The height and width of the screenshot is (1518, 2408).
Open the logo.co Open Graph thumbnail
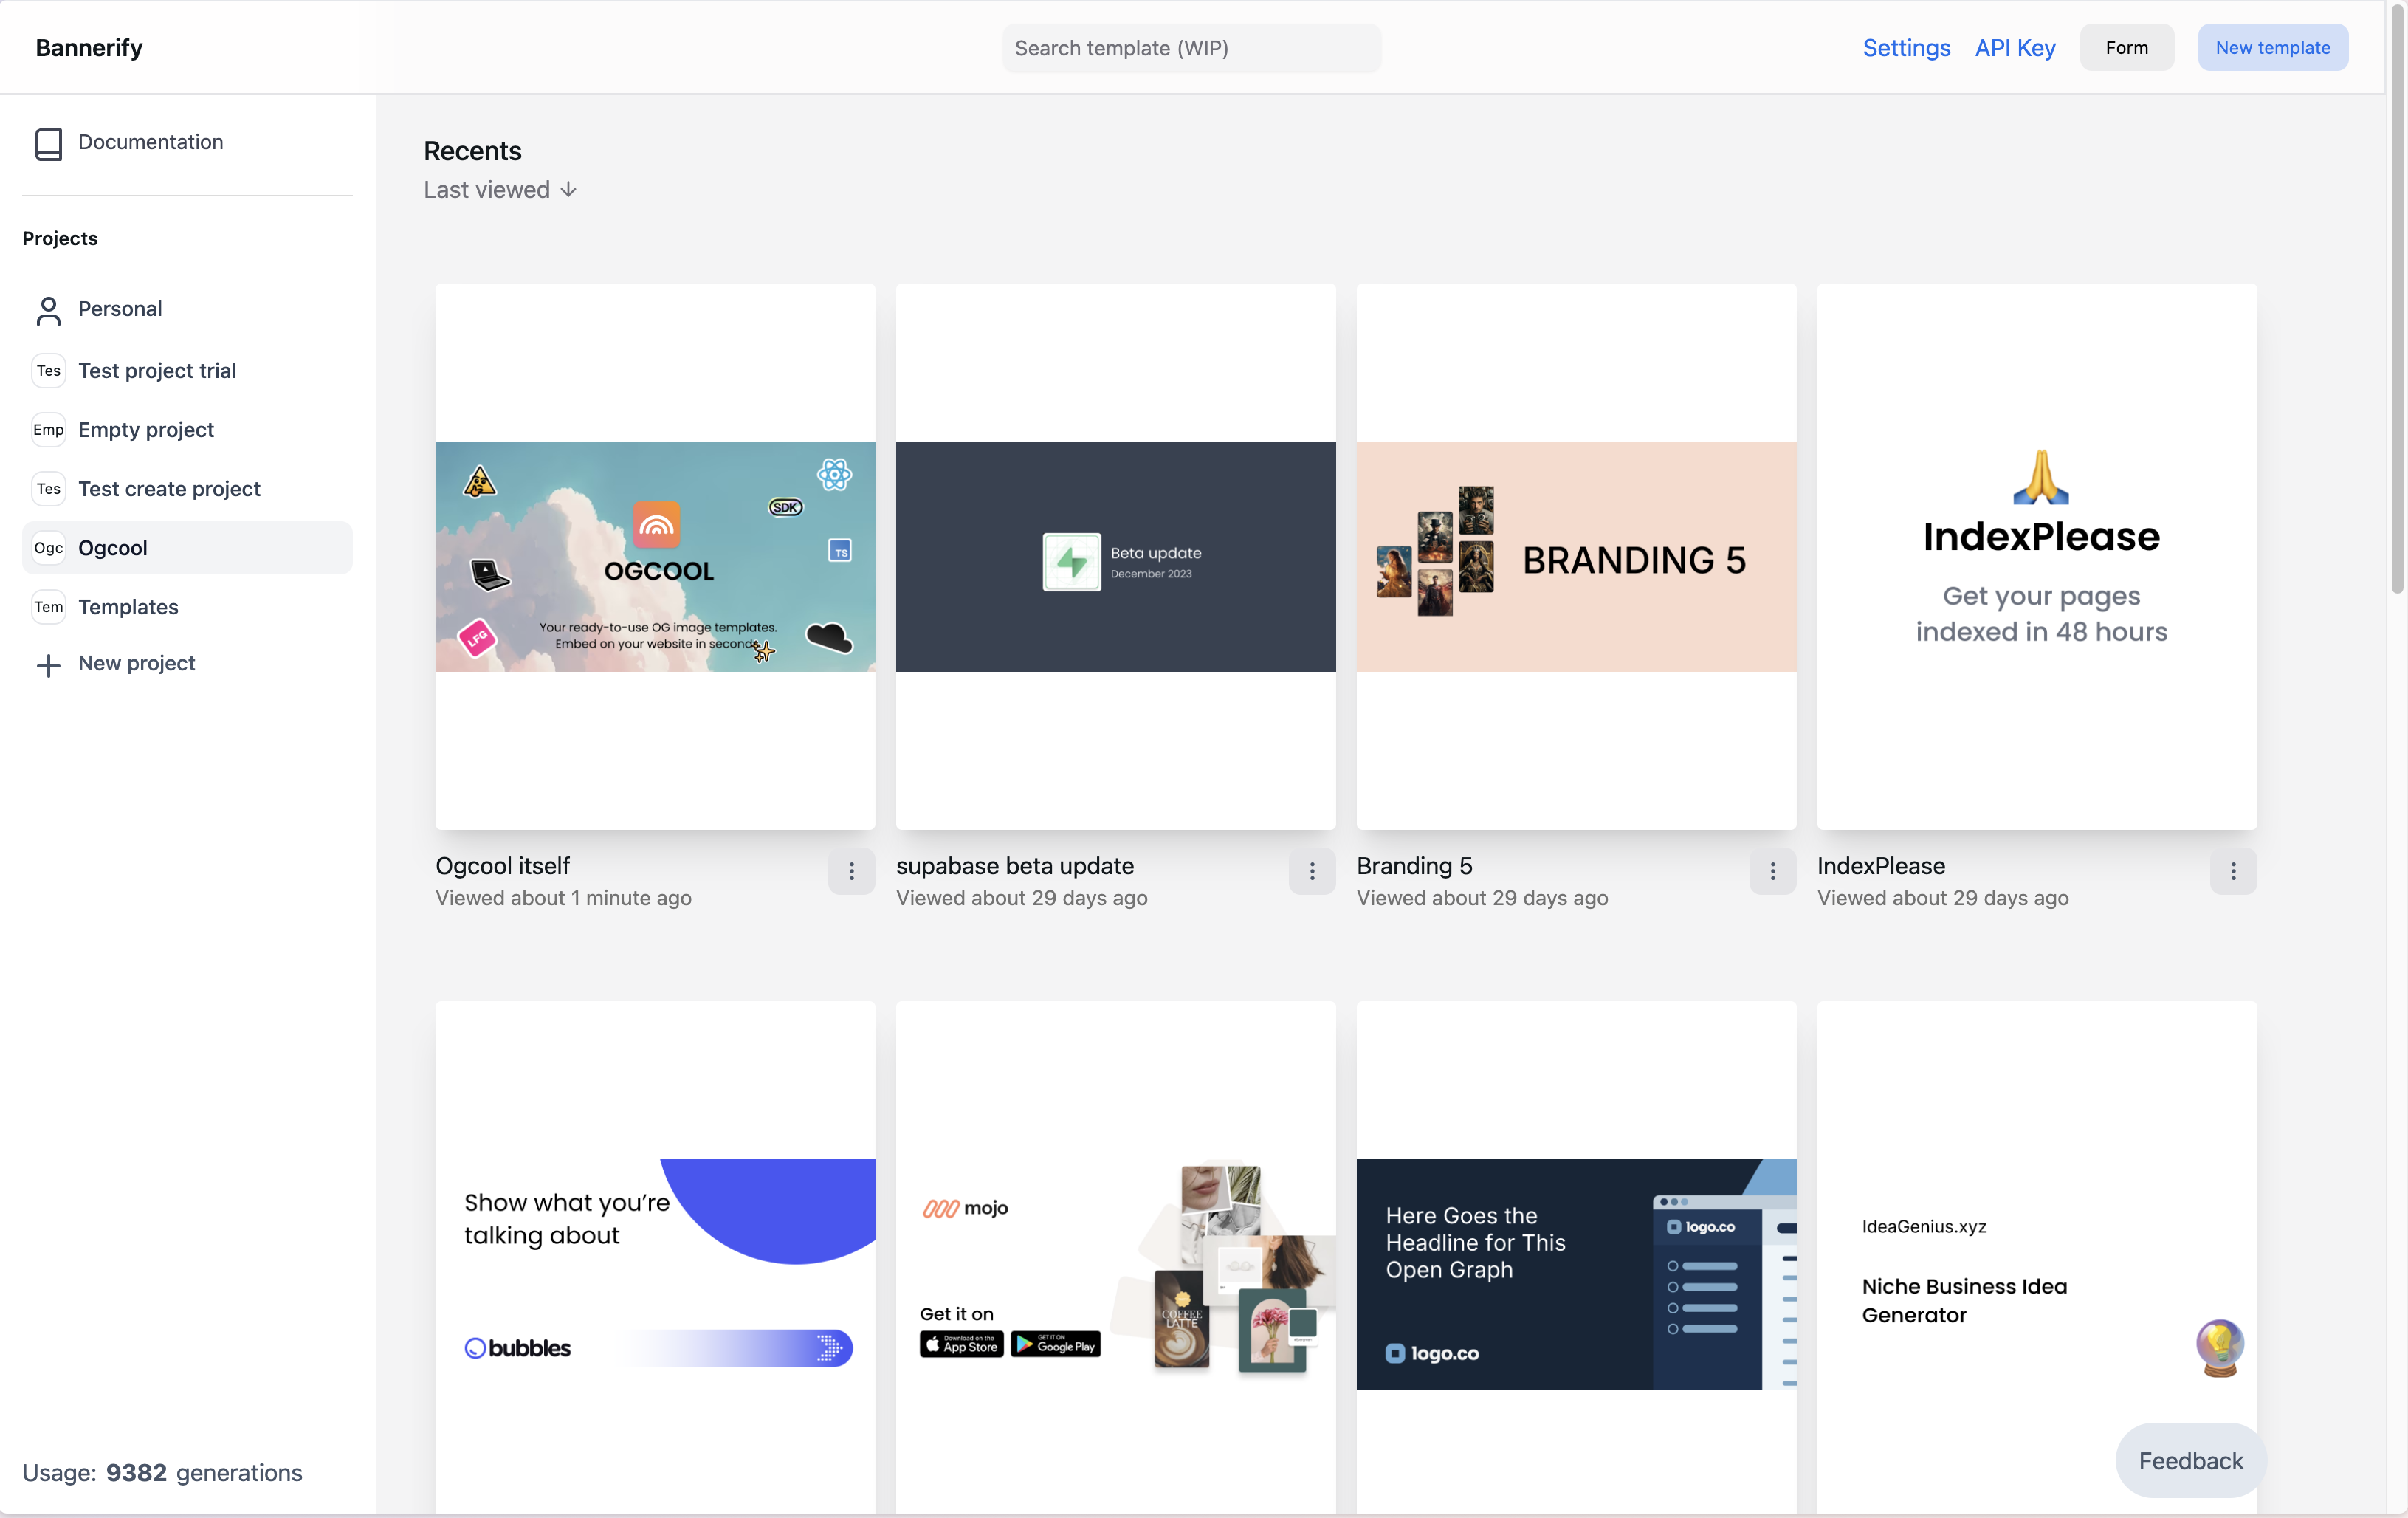pos(1576,1258)
